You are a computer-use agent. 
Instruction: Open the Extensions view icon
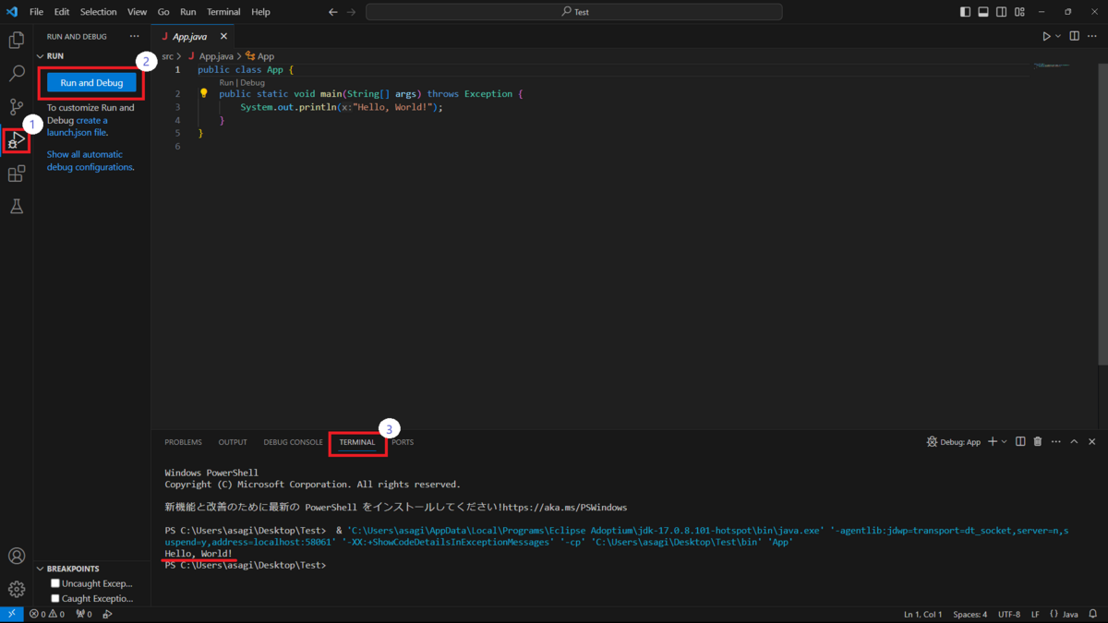click(16, 173)
